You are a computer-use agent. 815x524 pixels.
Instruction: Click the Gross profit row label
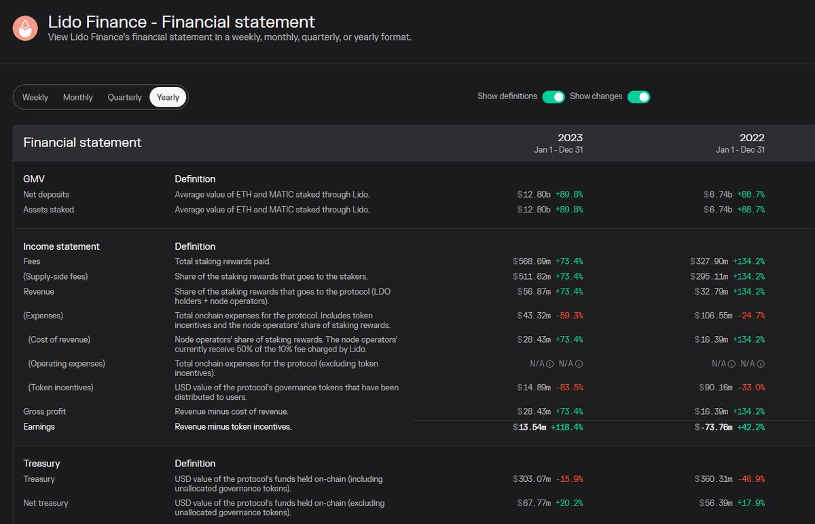pyautogui.click(x=44, y=411)
